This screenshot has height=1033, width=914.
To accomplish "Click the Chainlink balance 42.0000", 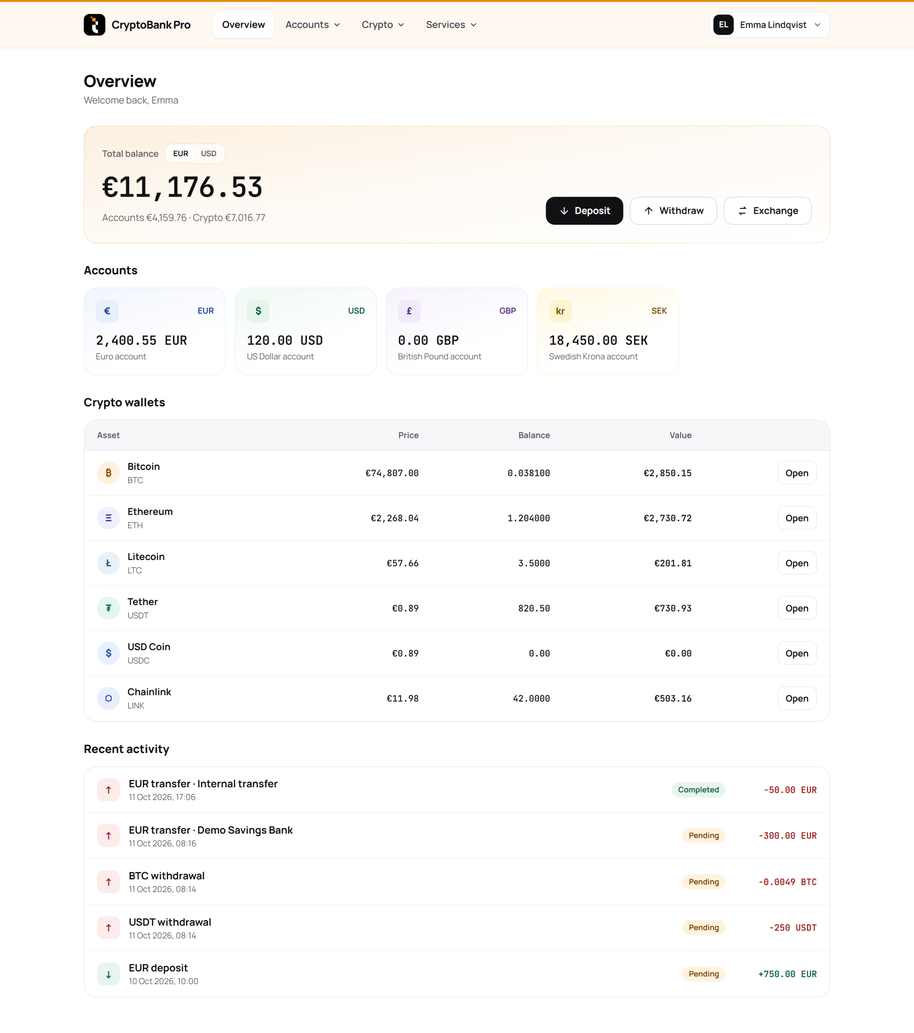I will click(532, 698).
